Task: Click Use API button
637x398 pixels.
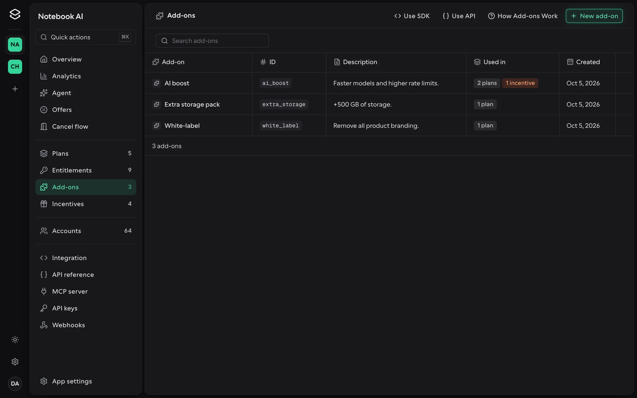Action: click(459, 16)
